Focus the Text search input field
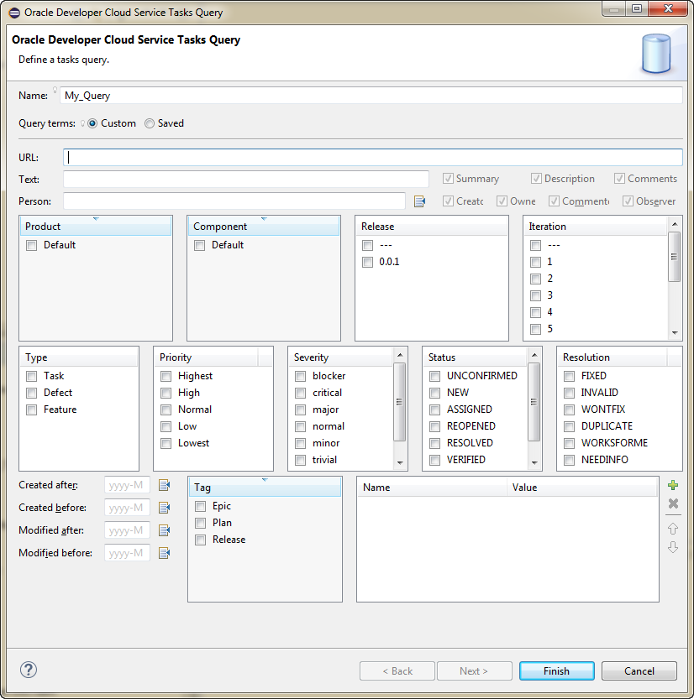 (x=246, y=180)
